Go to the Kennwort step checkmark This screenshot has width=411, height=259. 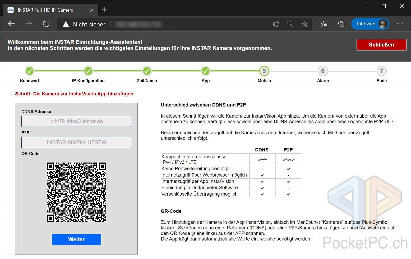point(30,71)
